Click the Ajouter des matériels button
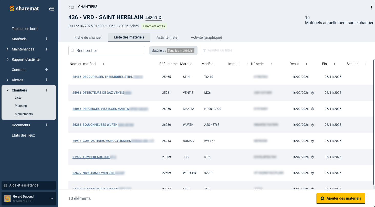Screen dimensions: 375x207 [341, 198]
